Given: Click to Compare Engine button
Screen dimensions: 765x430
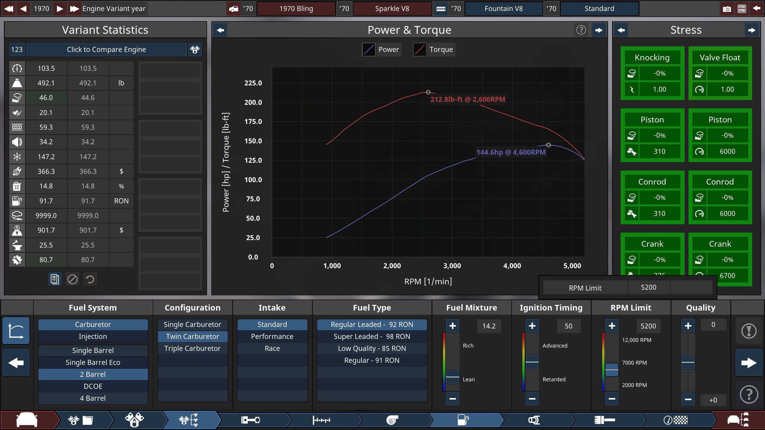Looking at the screenshot, I should (106, 50).
